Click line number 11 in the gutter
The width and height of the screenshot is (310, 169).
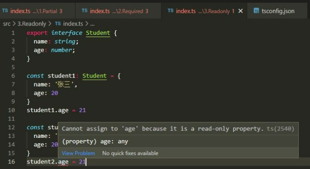pos(11,119)
